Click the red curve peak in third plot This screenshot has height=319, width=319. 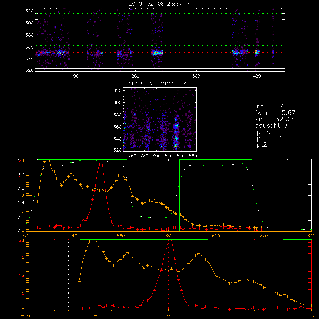pyautogui.click(x=101, y=161)
